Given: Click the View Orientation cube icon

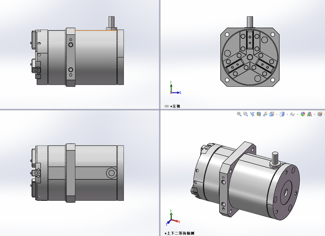Looking at the screenshot, I should (272, 114).
